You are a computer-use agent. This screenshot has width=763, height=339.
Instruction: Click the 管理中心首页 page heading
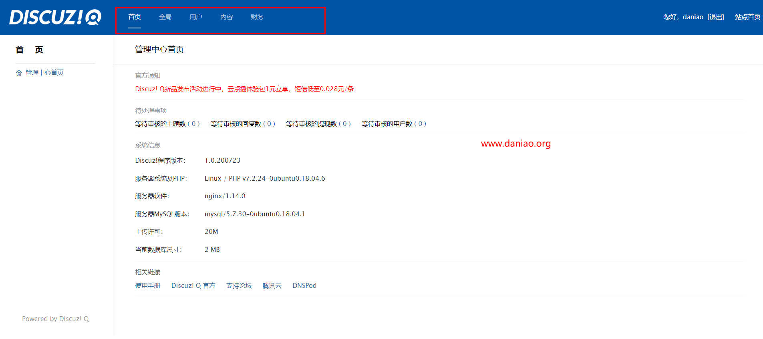[x=159, y=49]
